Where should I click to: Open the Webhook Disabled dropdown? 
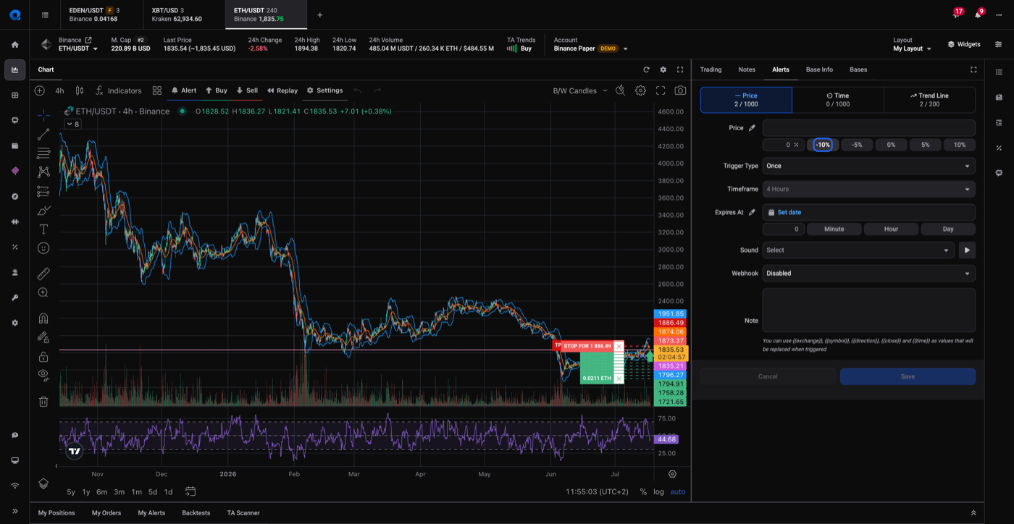[868, 274]
